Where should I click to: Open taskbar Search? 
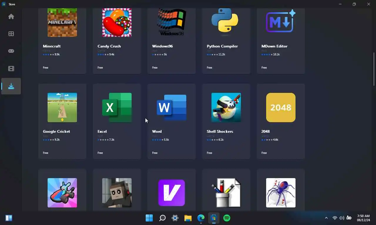click(162, 218)
